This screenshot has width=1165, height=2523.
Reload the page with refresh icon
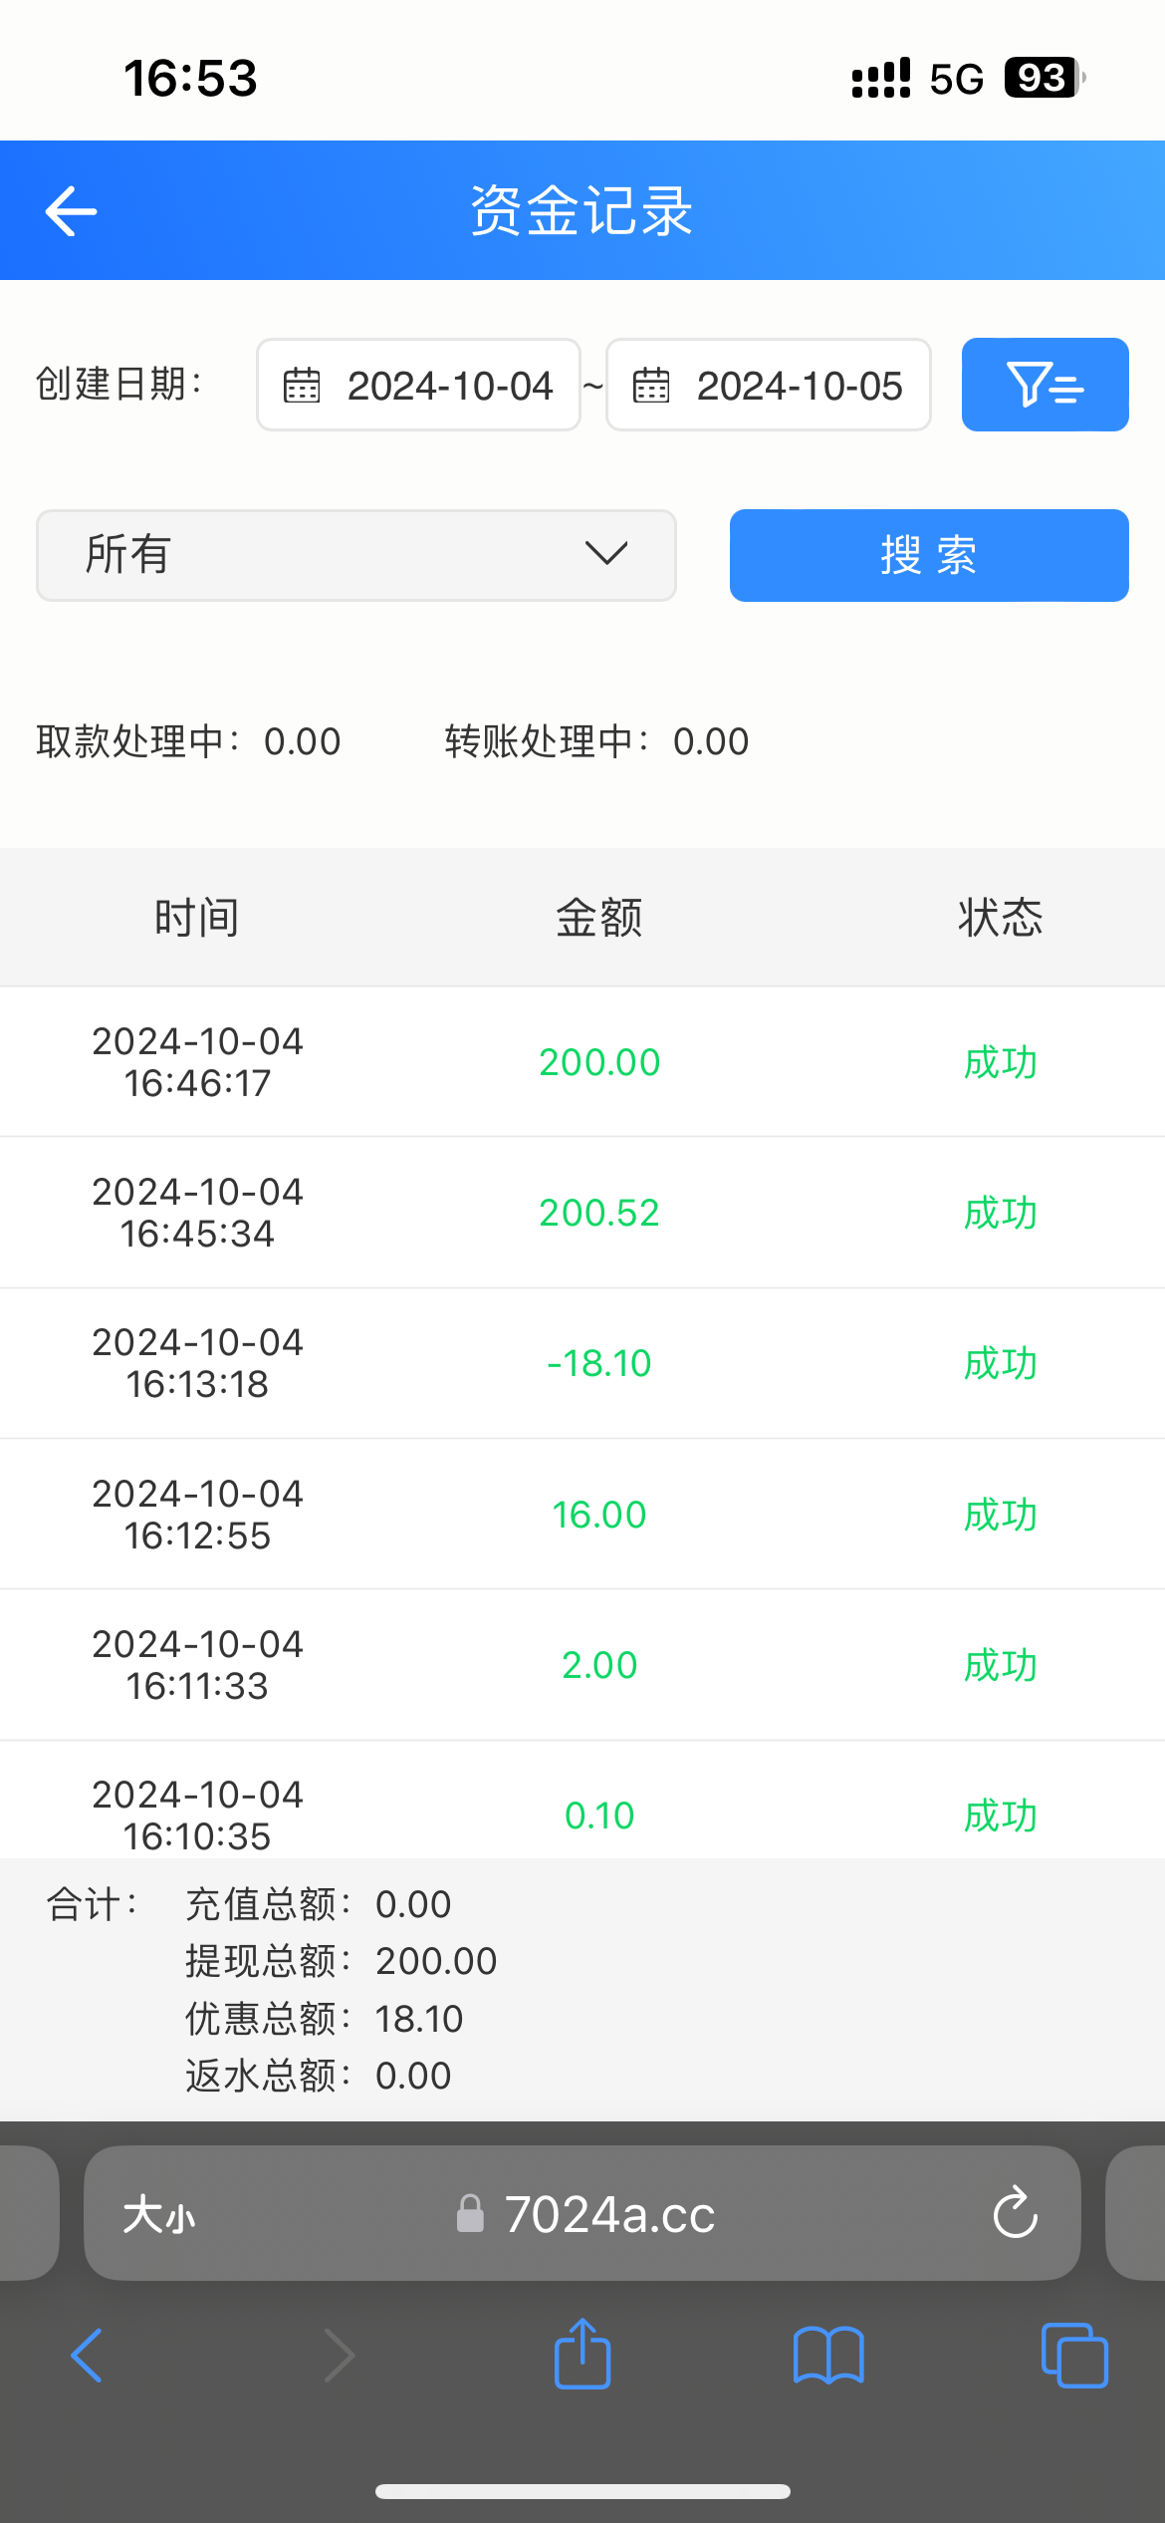point(1015,2213)
